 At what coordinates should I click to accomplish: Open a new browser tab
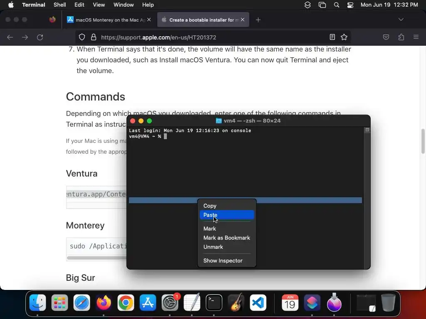pos(258,20)
